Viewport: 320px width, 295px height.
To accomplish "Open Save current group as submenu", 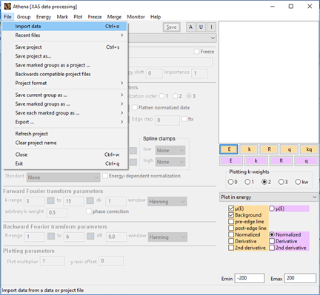I will (64, 95).
